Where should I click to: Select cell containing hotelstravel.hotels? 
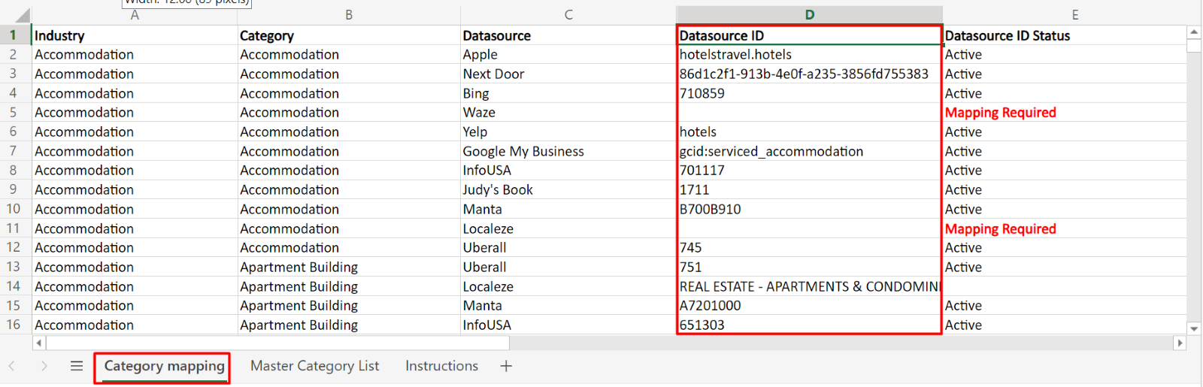(x=810, y=54)
